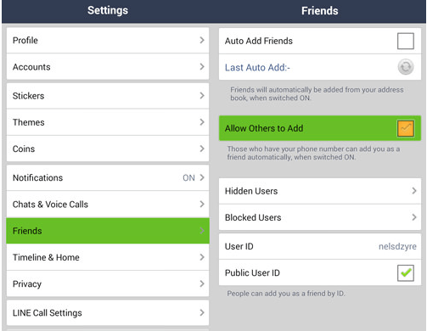This screenshot has height=331, width=427.
Task: Click the arrow on LINE Call Settings row
Action: [x=202, y=312]
